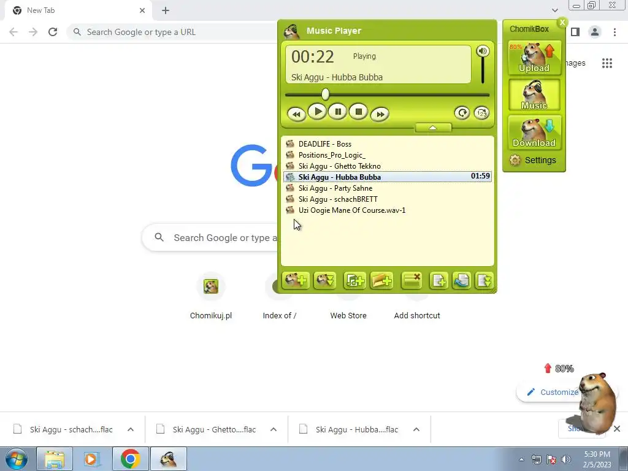The width and height of the screenshot is (628, 471).
Task: Open the Ghetto flac download options chevron
Action: tap(274, 429)
